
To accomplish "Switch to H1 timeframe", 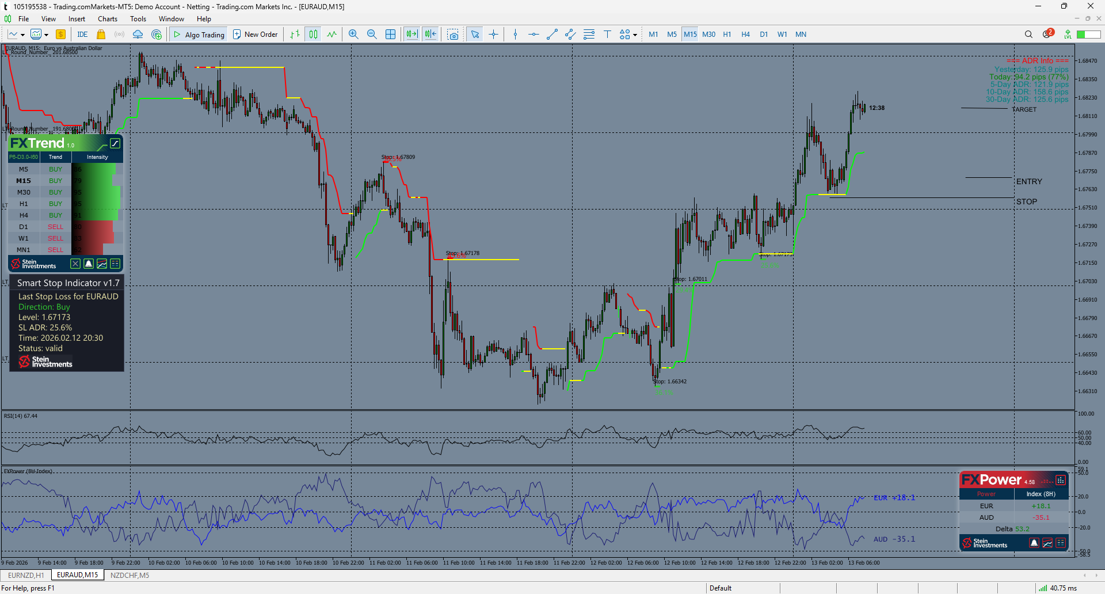I will click(x=727, y=35).
